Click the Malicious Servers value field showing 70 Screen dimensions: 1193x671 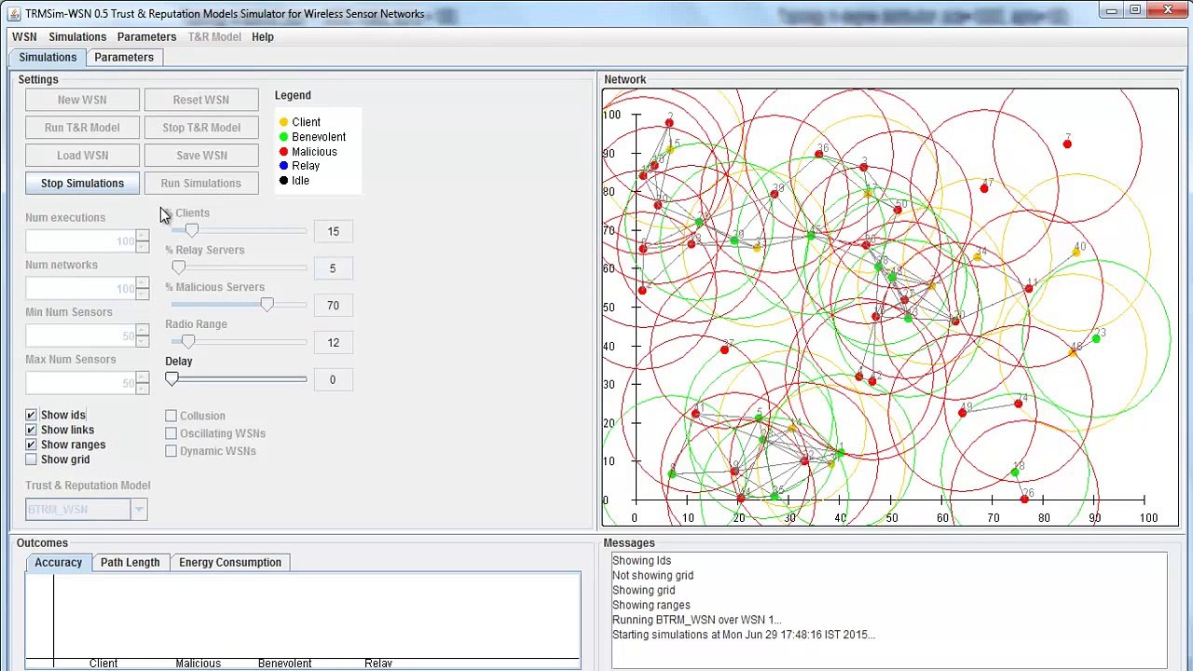point(333,305)
